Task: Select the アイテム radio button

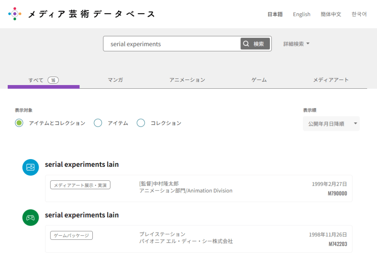Action: point(98,123)
